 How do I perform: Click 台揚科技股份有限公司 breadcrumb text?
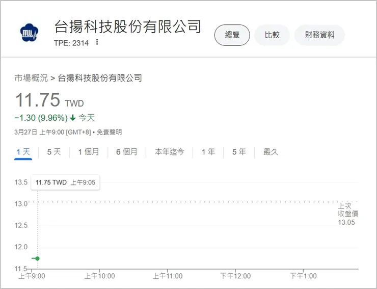[100, 78]
